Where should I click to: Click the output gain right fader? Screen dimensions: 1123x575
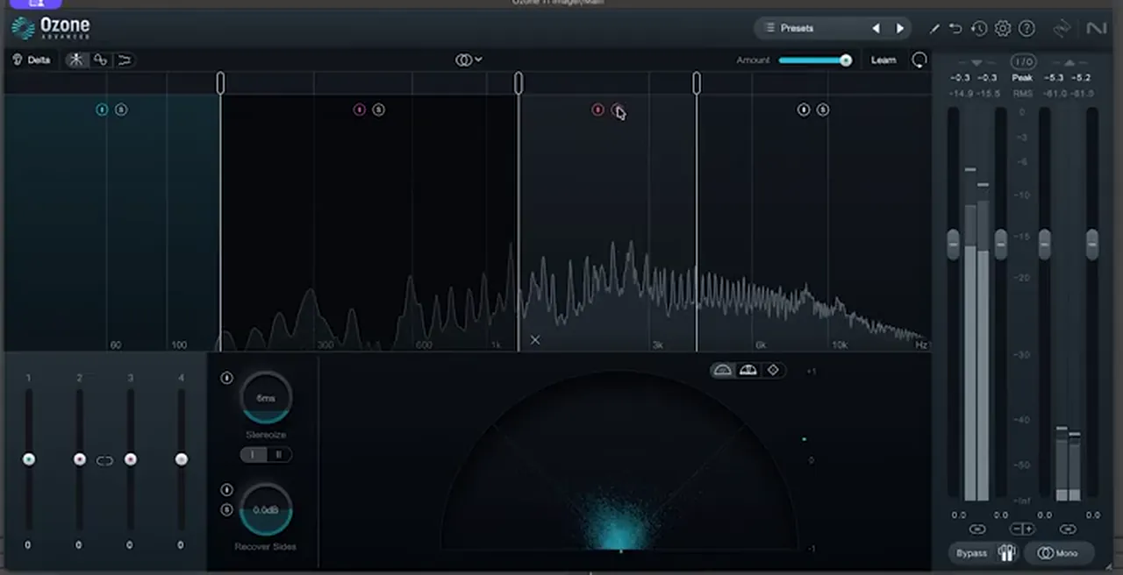(x=1092, y=244)
